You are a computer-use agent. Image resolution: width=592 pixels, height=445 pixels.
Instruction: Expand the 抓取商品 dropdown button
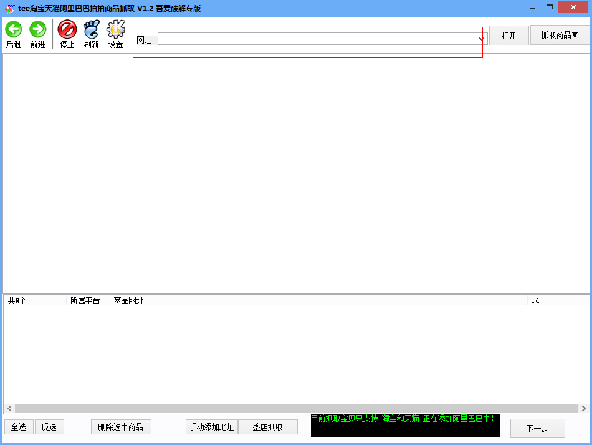click(560, 35)
